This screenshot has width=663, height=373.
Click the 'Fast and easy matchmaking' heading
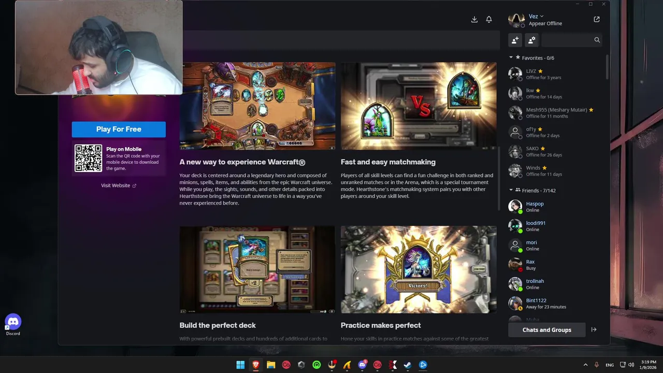388,162
